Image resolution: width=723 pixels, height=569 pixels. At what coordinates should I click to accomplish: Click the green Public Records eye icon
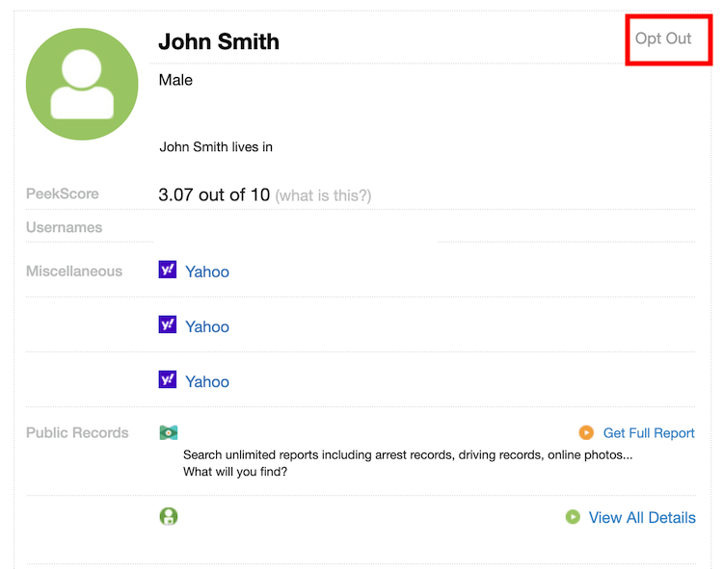[169, 432]
